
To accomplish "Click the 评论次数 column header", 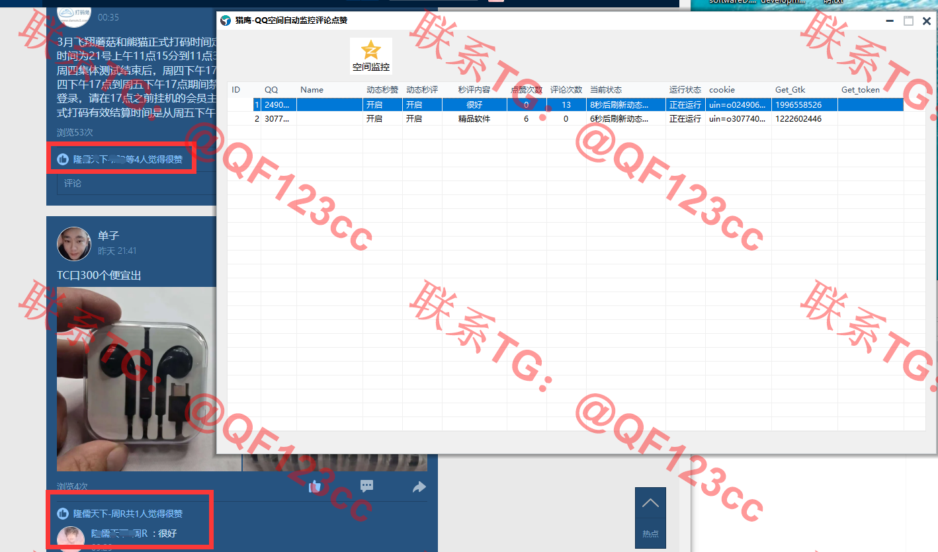I will (x=566, y=90).
